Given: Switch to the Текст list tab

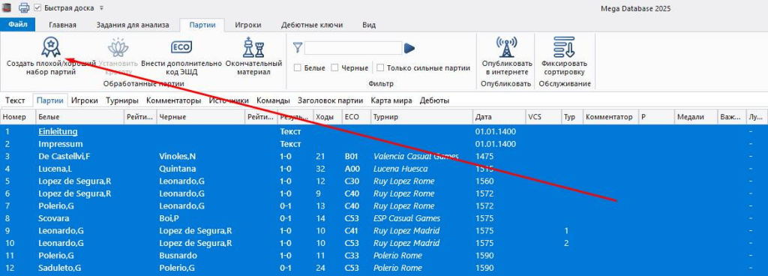Looking at the screenshot, I should [15, 100].
